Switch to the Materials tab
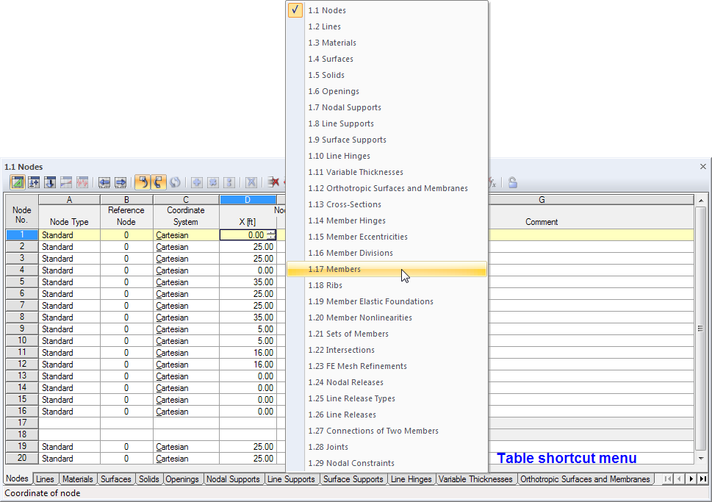 coord(77,478)
